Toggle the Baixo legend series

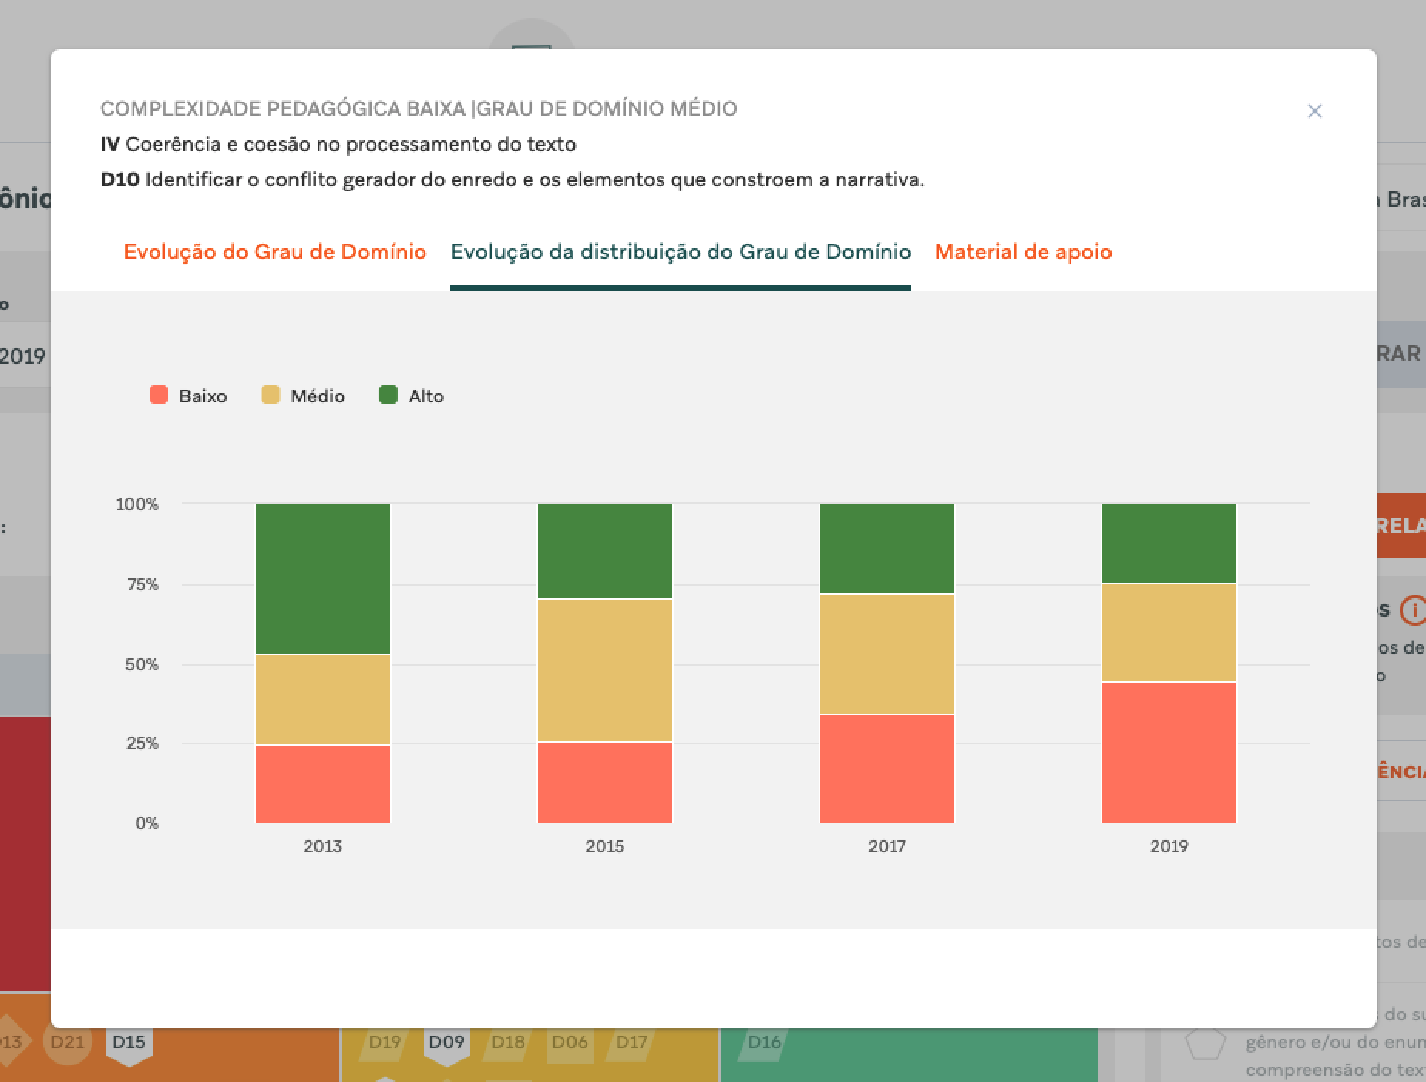coord(188,395)
